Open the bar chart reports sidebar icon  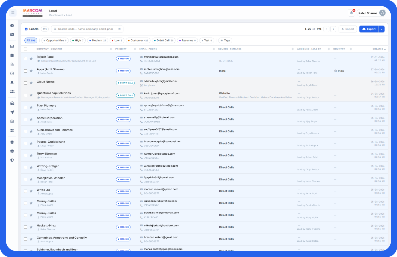pyautogui.click(x=12, y=46)
